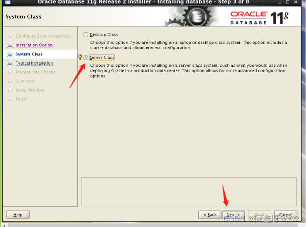The image size is (306, 227).
Task: Click the Configure Security Updates step
Action: 43,36
